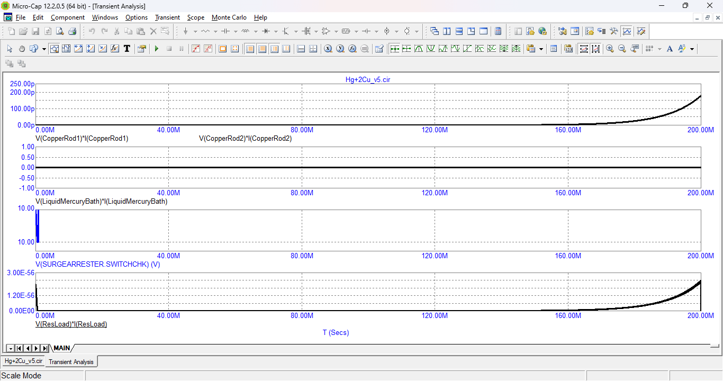Image resolution: width=723 pixels, height=381 pixels.
Task: Click the crossed hammer and wrench icon
Action: [614, 31]
